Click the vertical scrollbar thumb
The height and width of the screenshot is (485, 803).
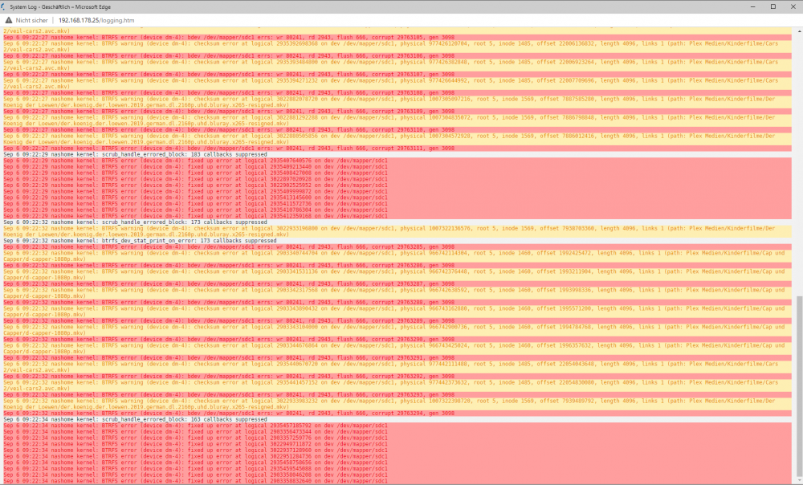pyautogui.click(x=800, y=384)
